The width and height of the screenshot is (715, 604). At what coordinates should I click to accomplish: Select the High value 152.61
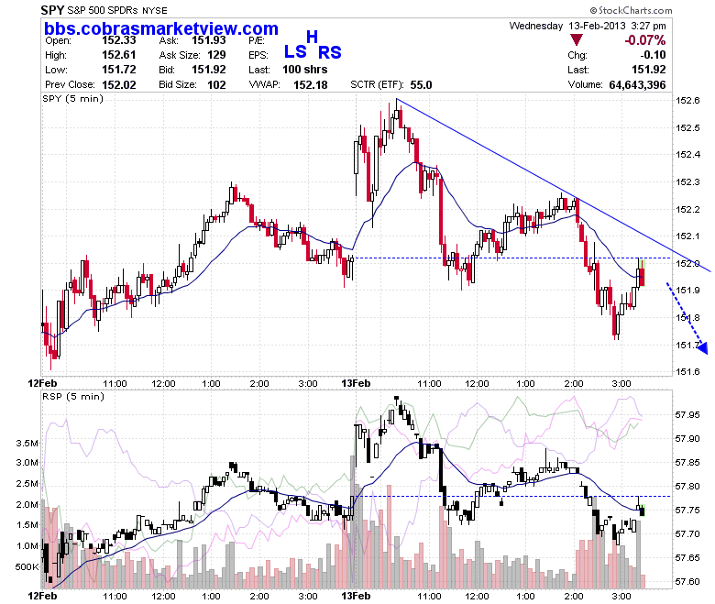(118, 55)
